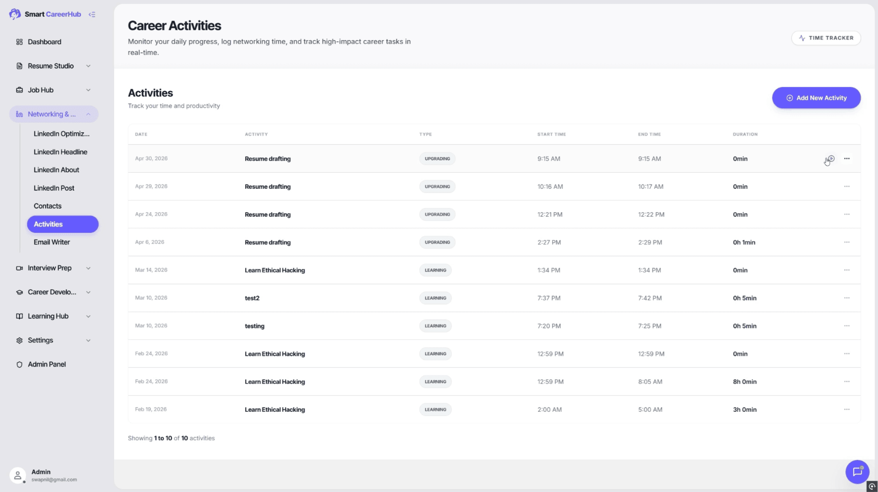Open more options for test2 row
The width and height of the screenshot is (878, 492).
846,298
